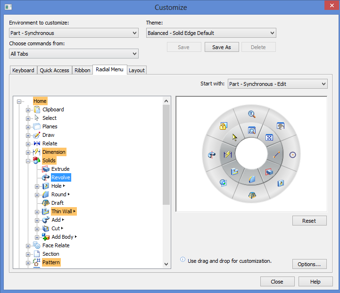
Task: Switch to the Quick Access tab
Action: pos(54,70)
